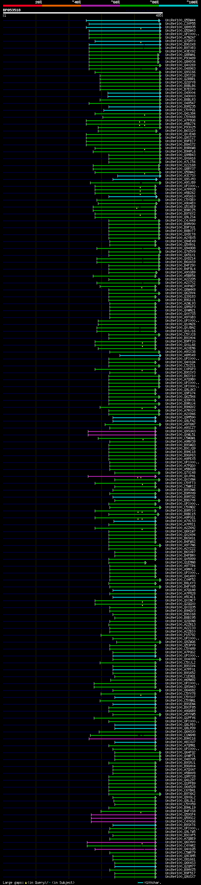Select the UniRef100_A9NV39 label
Image resolution: width=201 pixels, height=885 pixels.
[180, 441]
